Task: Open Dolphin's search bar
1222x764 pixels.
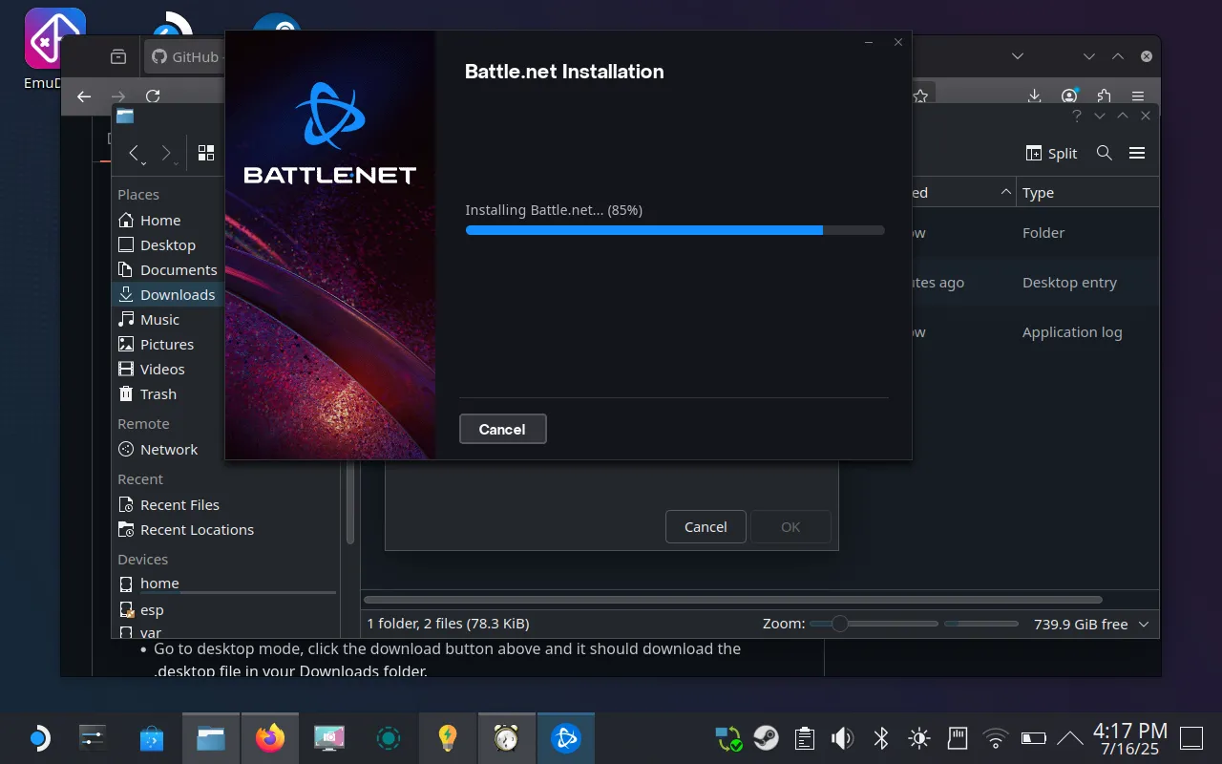Action: 1104,153
